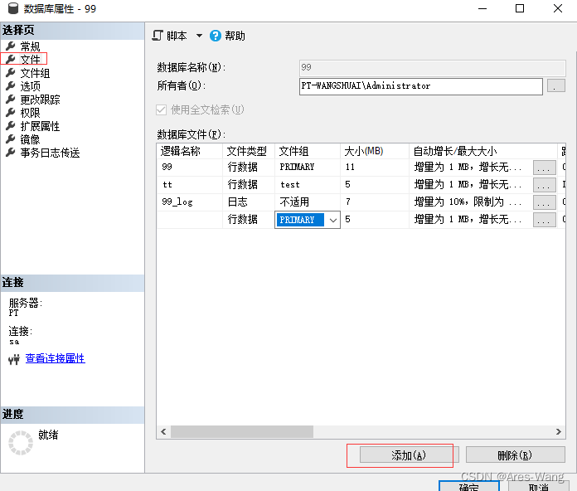Image resolution: width=577 pixels, height=491 pixels.
Task: Select the logical name cell 99
Action: (190, 167)
